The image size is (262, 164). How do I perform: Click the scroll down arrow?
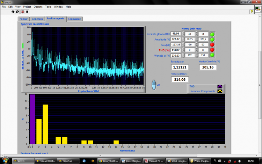click(x=260, y=152)
